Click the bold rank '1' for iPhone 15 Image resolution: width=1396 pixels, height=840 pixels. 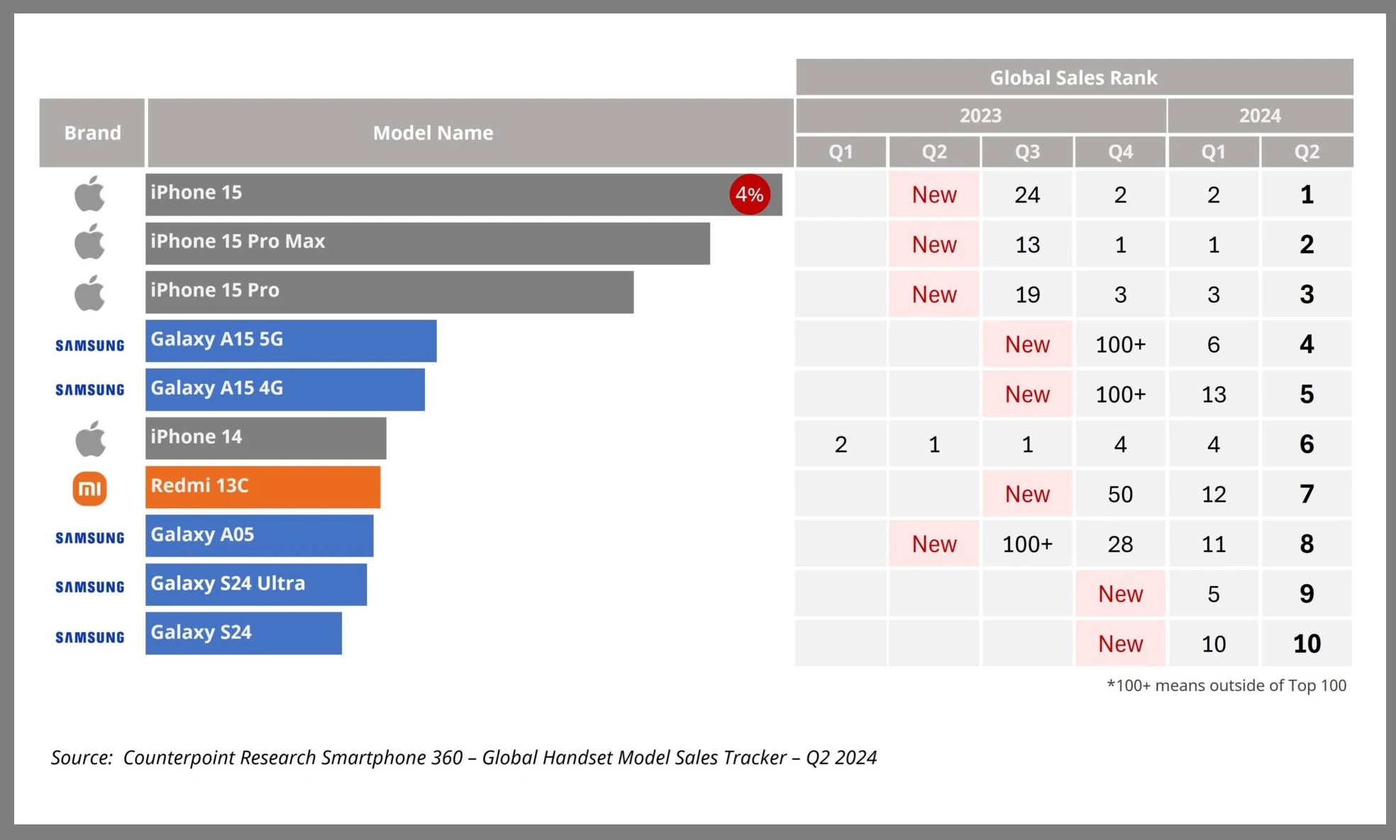tap(1307, 194)
